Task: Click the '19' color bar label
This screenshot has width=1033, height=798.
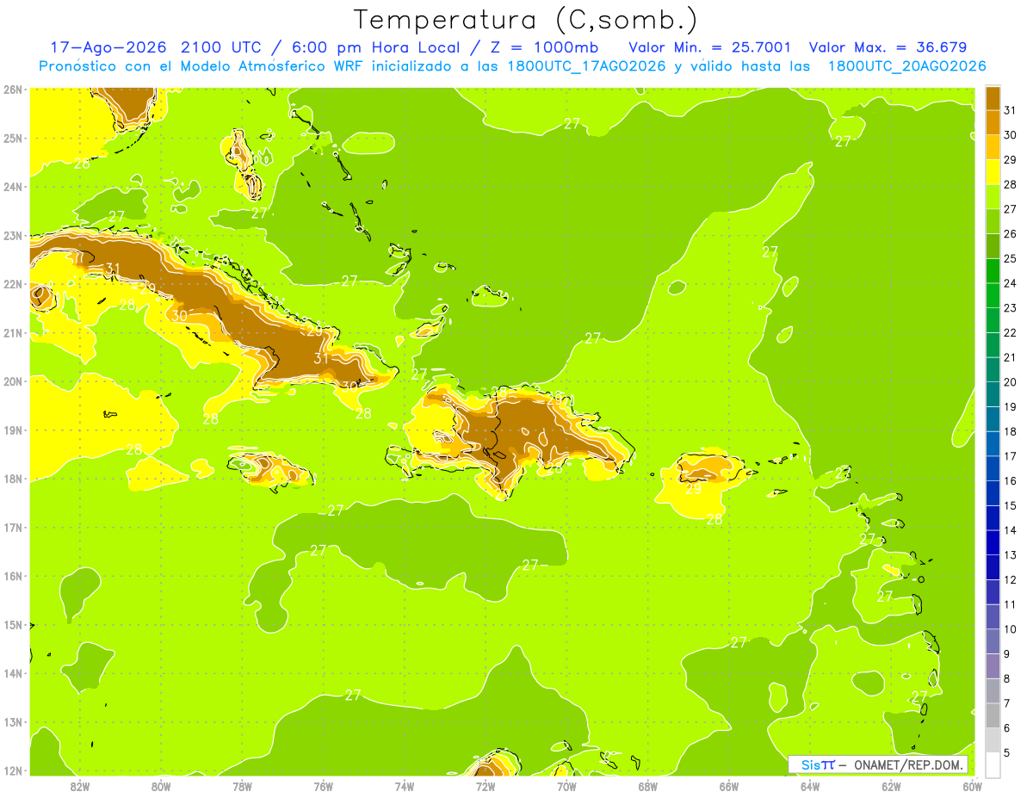Action: click(x=1011, y=406)
